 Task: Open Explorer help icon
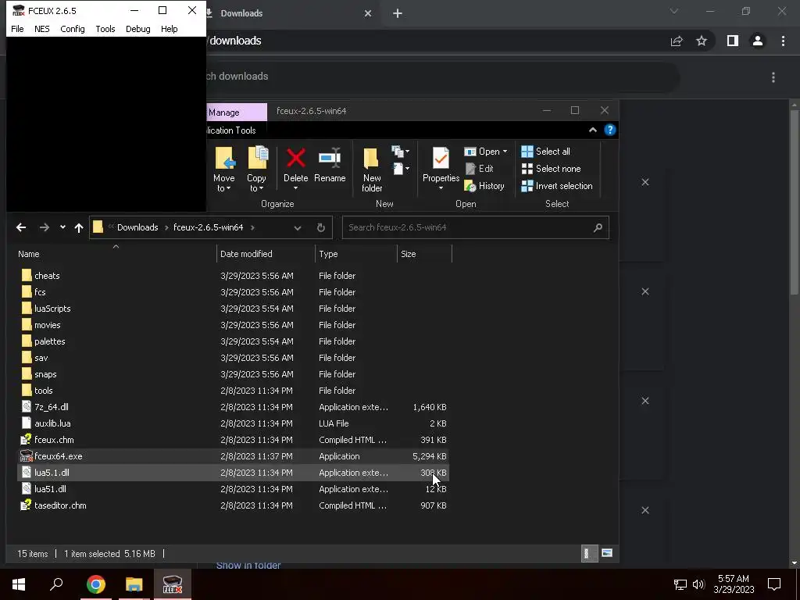tap(609, 130)
